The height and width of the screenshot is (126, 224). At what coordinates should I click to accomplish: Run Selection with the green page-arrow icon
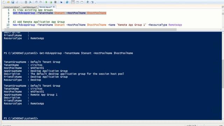coord(51,2)
